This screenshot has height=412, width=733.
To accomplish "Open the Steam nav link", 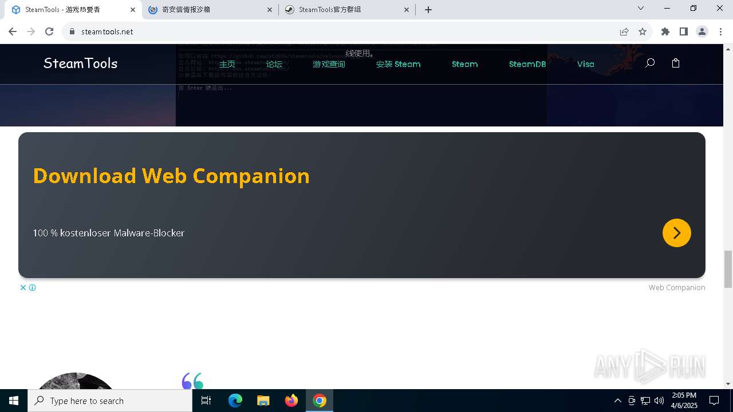I will point(464,64).
